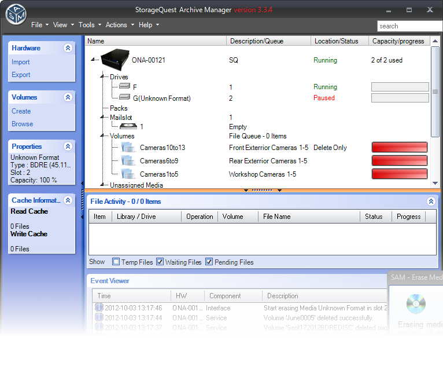Click the tree view scroll down arrow
Screen dimensions: 443x377
click(435, 183)
